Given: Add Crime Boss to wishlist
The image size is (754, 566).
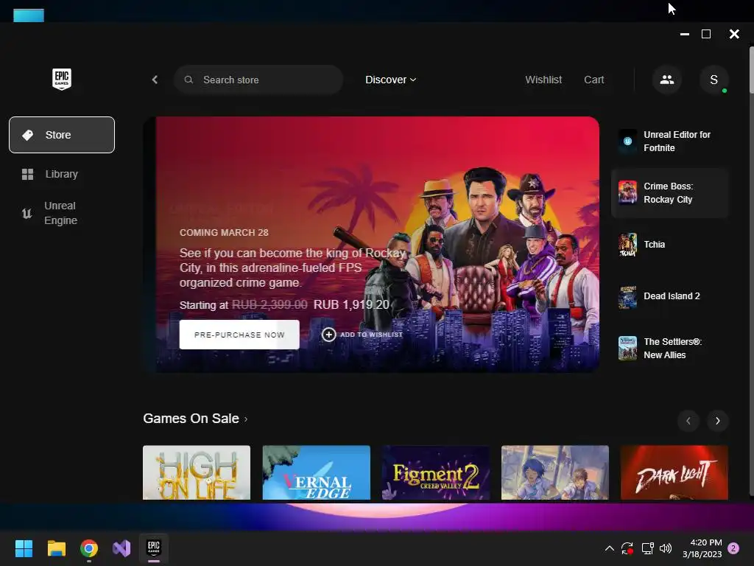Looking at the screenshot, I should tap(362, 335).
